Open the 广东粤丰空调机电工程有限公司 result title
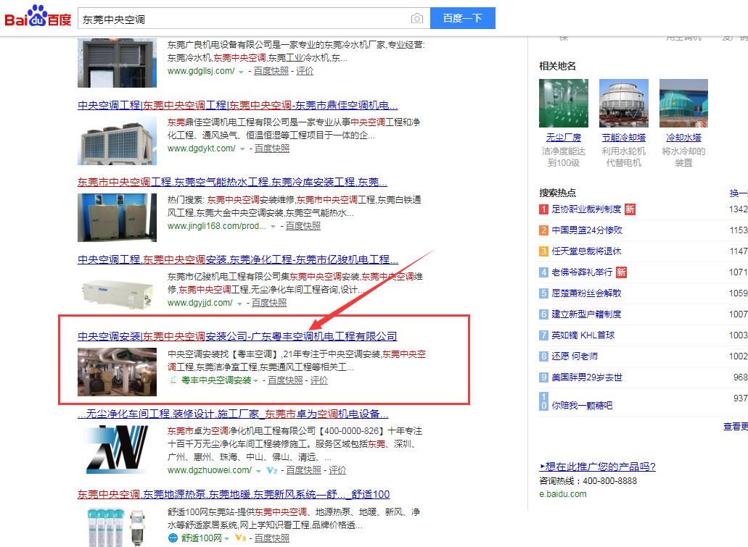 coord(237,336)
